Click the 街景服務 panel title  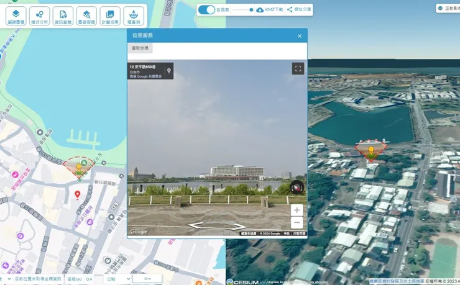point(142,35)
